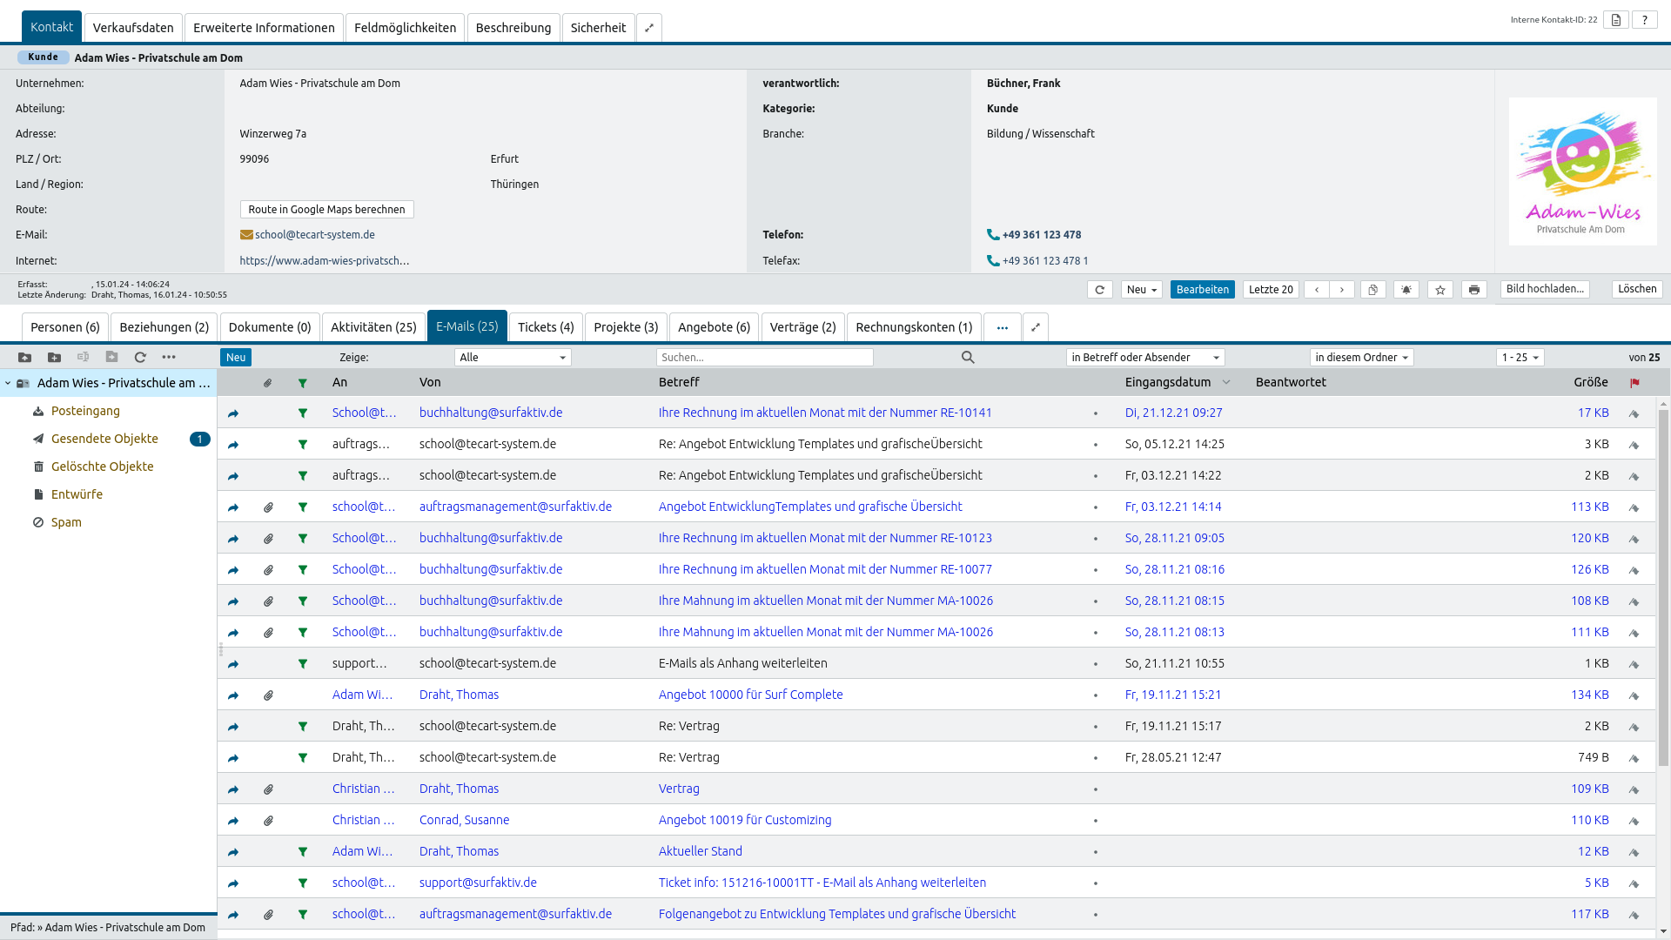Mark contact as favorite with star icon

pos(1440,290)
